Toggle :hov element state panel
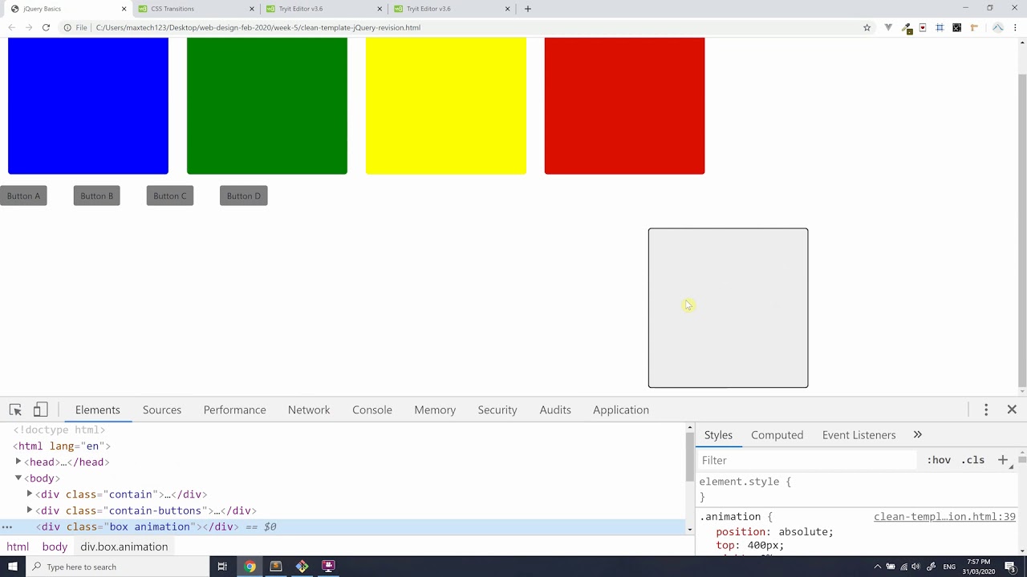Screen dimensions: 1027x577 [938, 460]
